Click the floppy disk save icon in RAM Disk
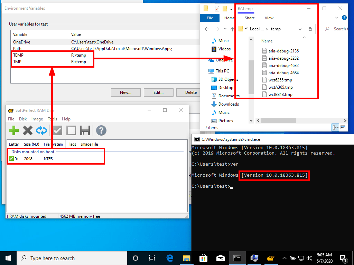Screen dimensions: 354x265 [x=85, y=130]
